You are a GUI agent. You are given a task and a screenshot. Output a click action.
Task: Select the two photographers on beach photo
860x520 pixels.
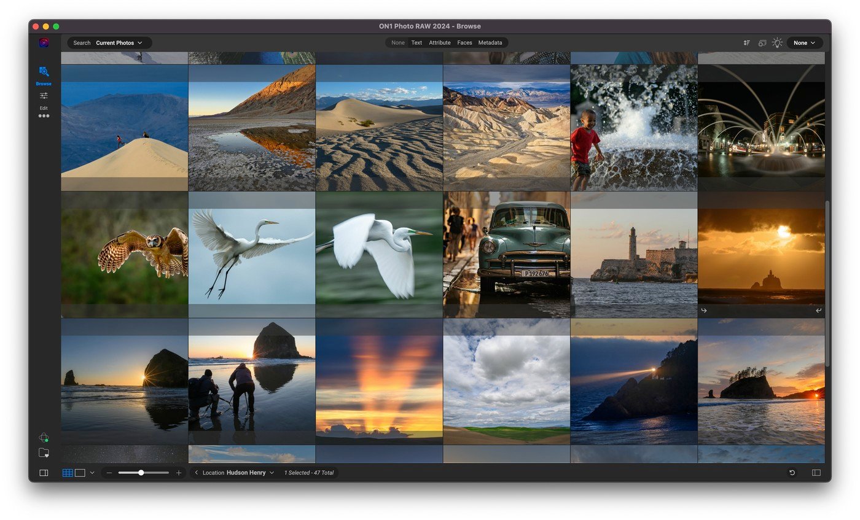(x=252, y=381)
